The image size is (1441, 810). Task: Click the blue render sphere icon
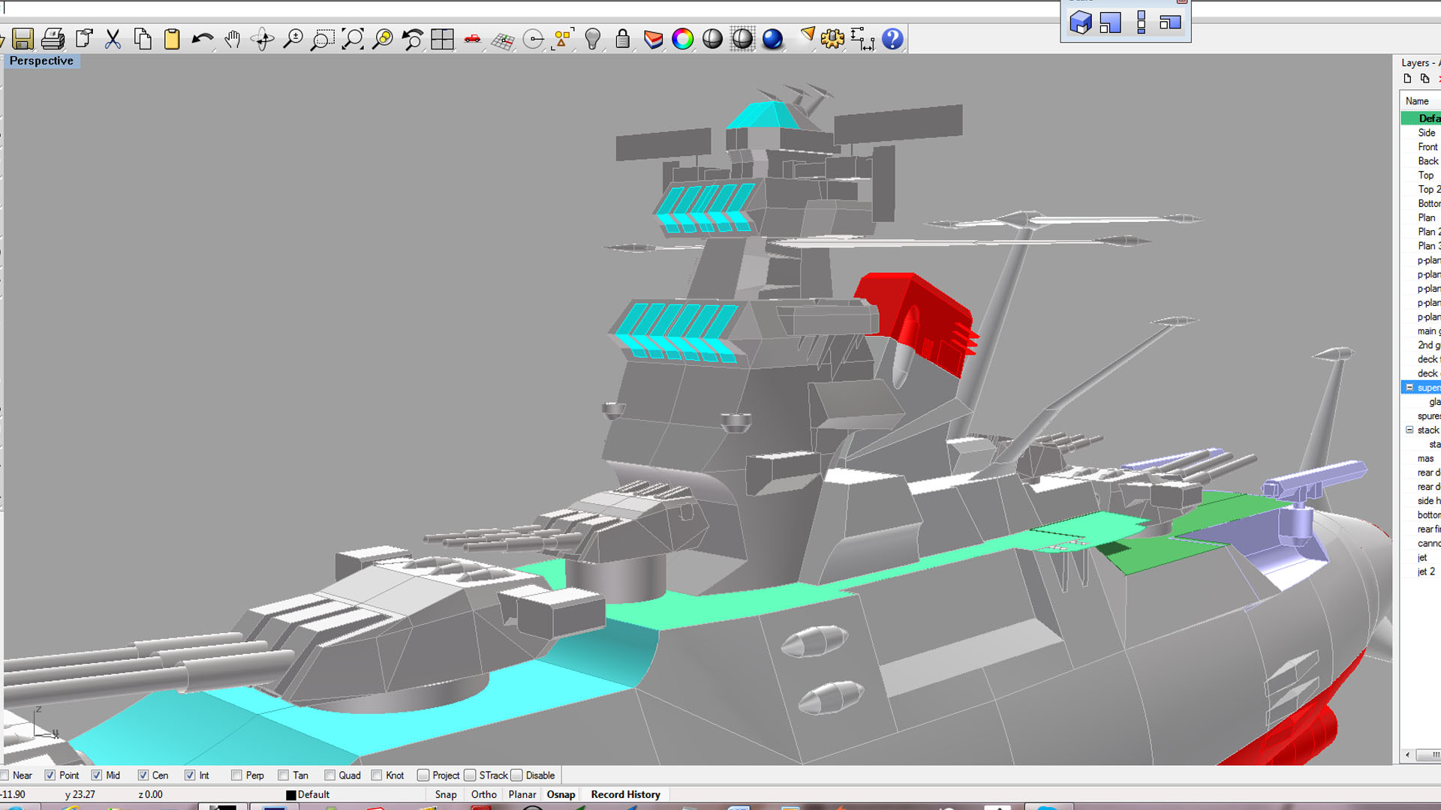click(772, 39)
